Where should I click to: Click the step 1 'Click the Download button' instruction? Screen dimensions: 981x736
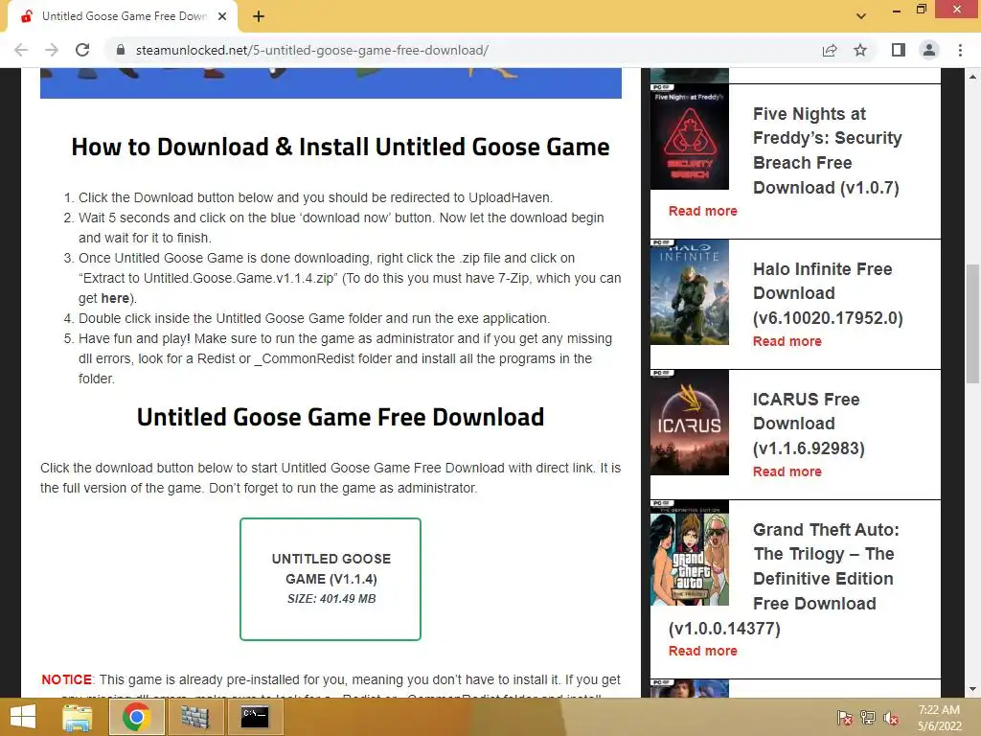pyautogui.click(x=315, y=197)
